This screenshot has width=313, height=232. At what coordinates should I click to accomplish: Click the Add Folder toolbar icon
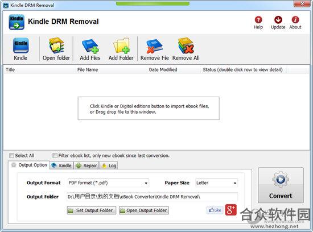pyautogui.click(x=121, y=45)
